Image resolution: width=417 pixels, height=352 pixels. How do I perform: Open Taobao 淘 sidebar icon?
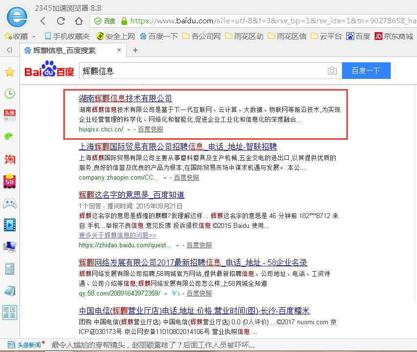[x=10, y=159]
